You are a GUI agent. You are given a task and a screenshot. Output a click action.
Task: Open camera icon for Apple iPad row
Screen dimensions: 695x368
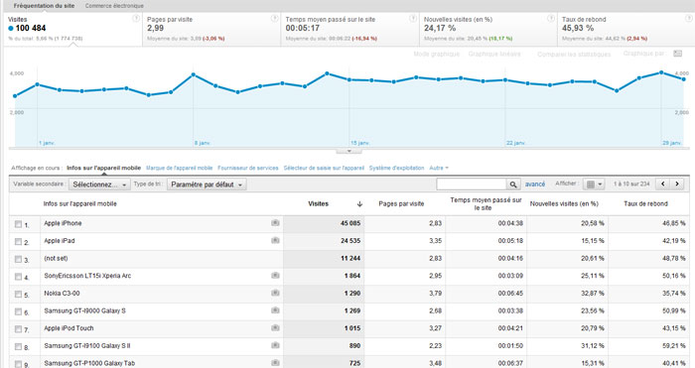pyautogui.click(x=275, y=240)
